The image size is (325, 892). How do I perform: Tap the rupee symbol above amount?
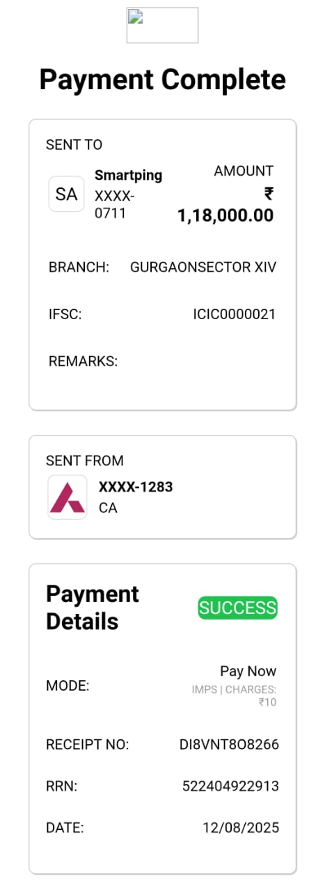[x=268, y=194]
